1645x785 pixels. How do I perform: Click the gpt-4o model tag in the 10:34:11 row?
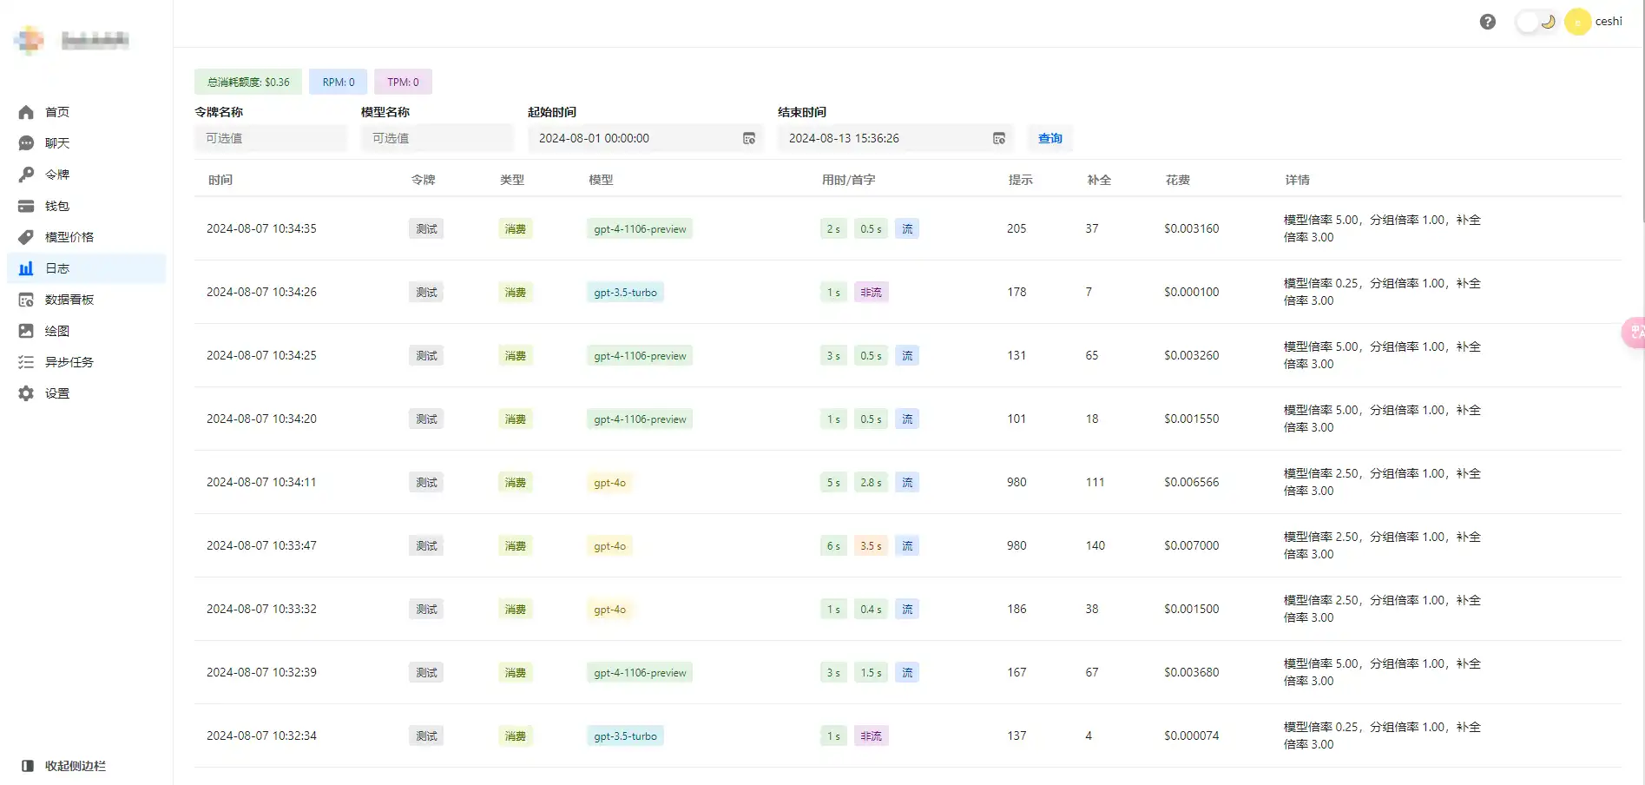click(x=609, y=483)
